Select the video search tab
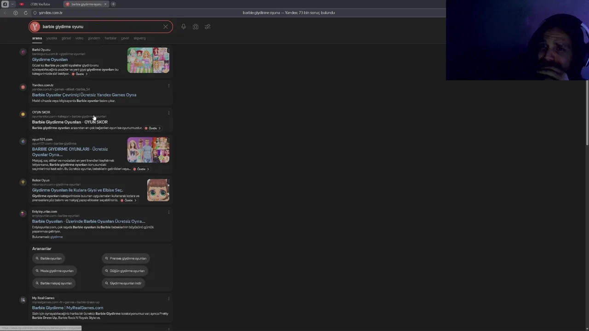Image resolution: width=589 pixels, height=331 pixels. pos(79,38)
